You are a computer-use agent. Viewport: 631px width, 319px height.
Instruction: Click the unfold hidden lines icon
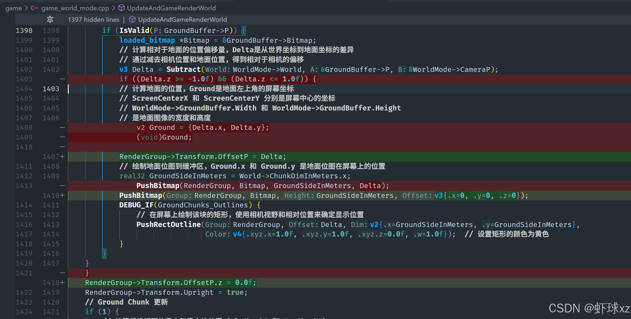(50, 19)
